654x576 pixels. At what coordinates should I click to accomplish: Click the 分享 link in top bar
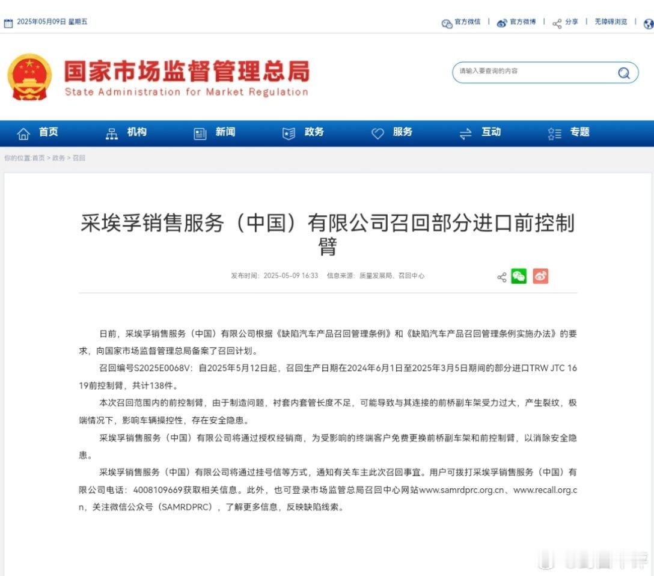pos(572,22)
